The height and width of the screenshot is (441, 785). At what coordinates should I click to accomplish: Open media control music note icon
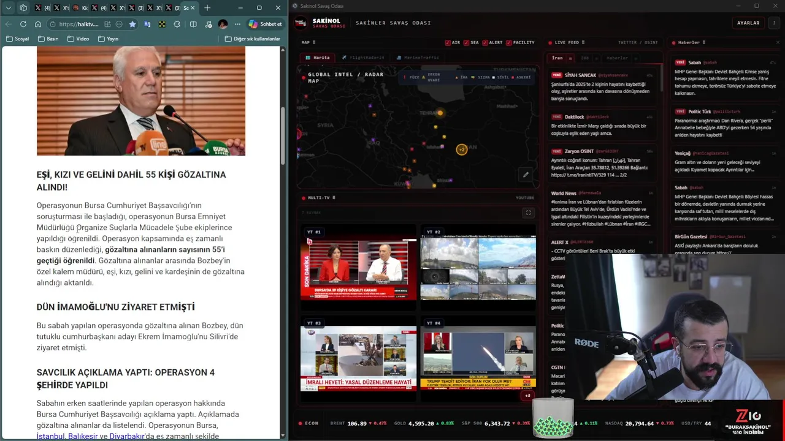209,24
